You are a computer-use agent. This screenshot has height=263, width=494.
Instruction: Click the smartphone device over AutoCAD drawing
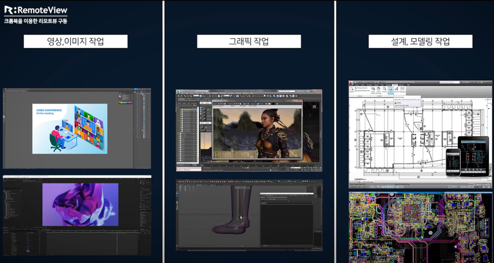tap(453, 162)
